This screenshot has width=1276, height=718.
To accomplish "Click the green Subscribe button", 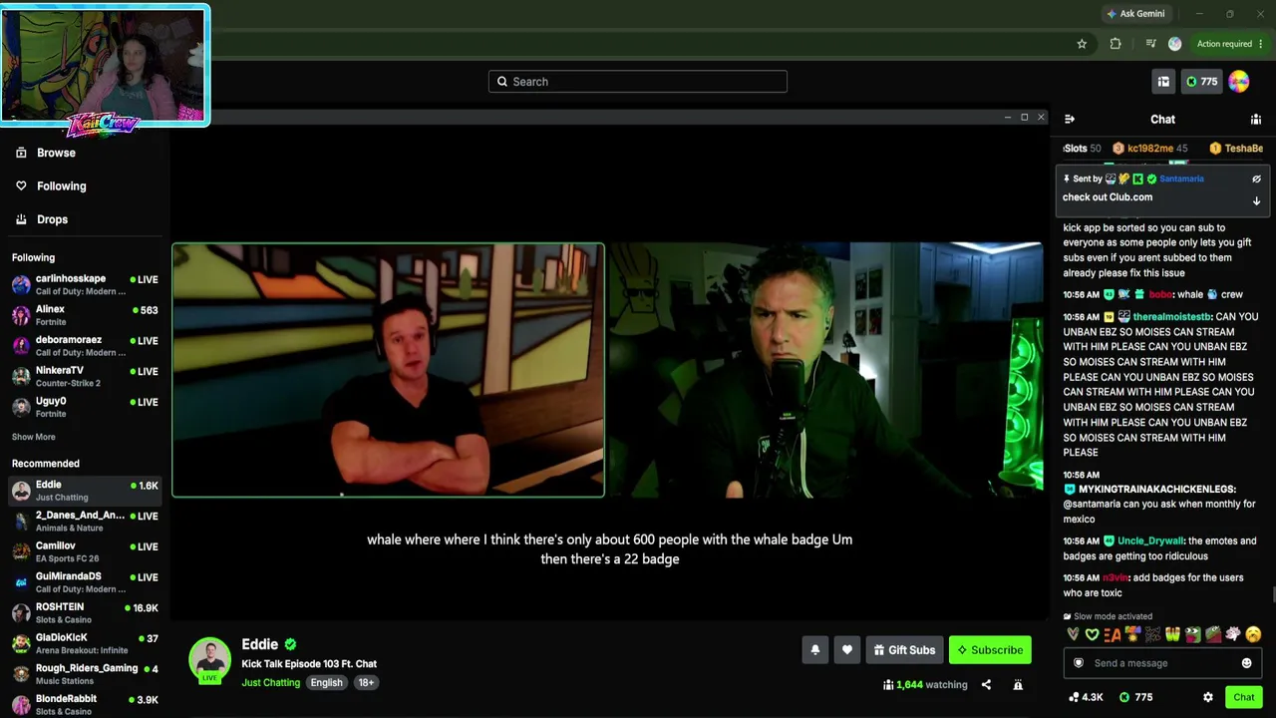I will [990, 650].
